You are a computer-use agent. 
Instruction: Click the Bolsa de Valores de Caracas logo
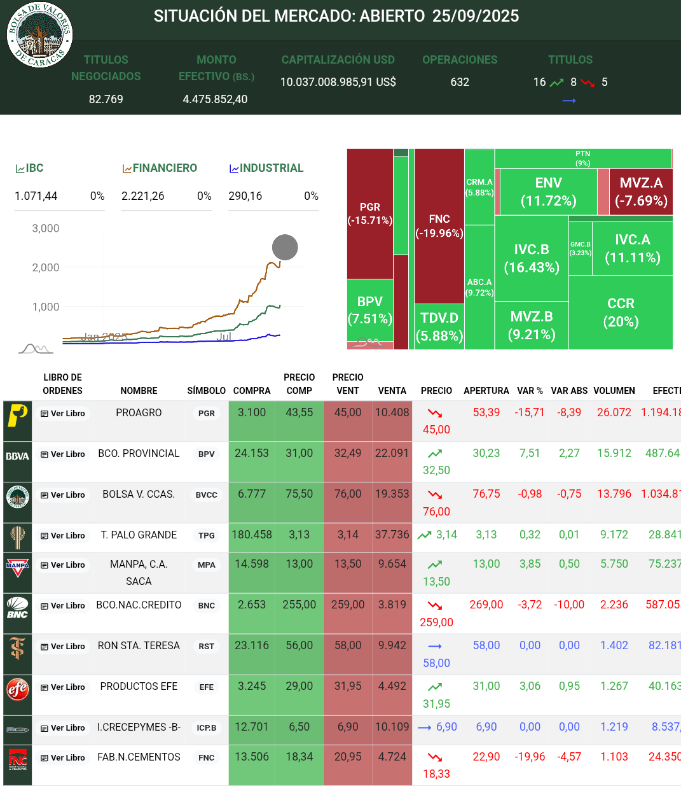click(x=39, y=34)
